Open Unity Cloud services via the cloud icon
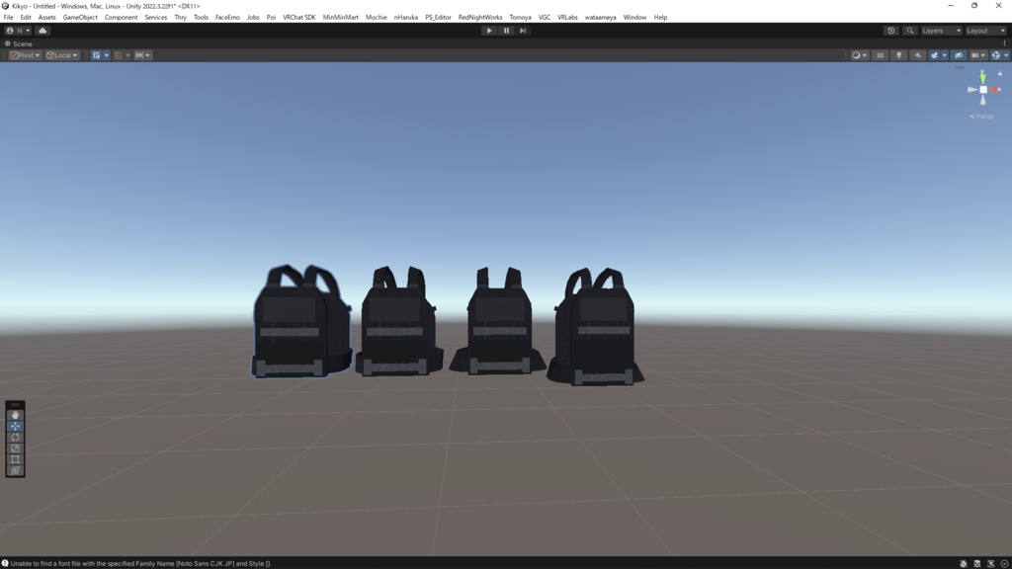 [42, 30]
